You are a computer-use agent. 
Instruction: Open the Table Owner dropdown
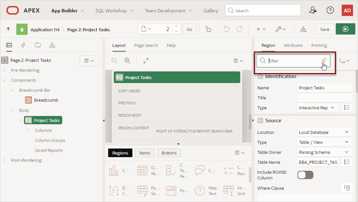(324, 152)
